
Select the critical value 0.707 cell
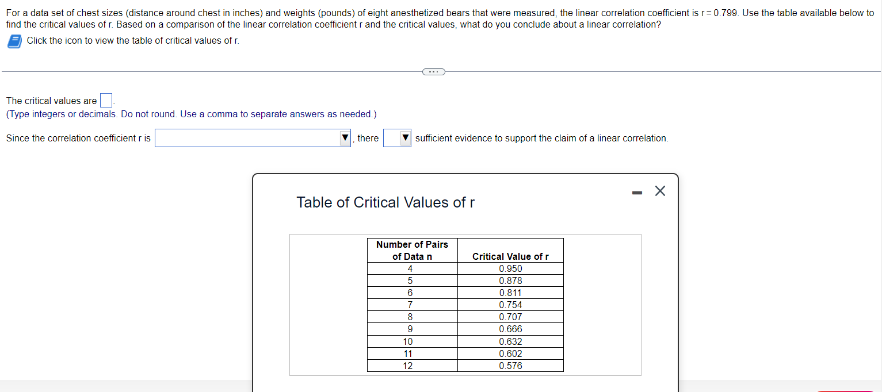tap(510, 317)
